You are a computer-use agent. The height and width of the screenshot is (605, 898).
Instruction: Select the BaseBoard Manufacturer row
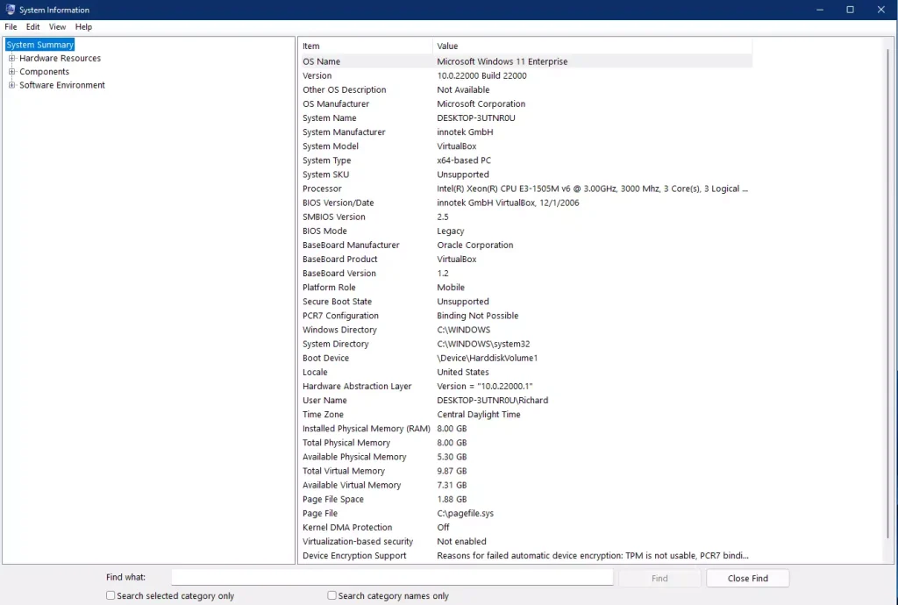pos(526,245)
